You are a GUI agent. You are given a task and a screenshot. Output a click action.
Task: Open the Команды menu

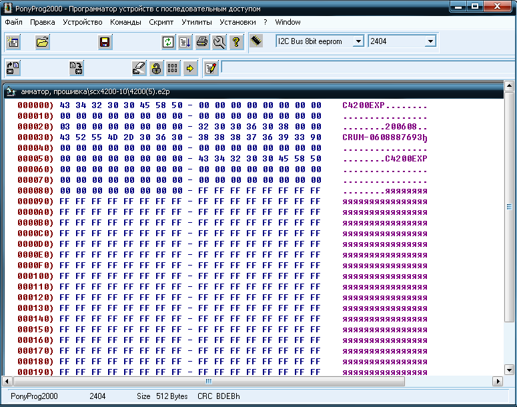coord(125,22)
